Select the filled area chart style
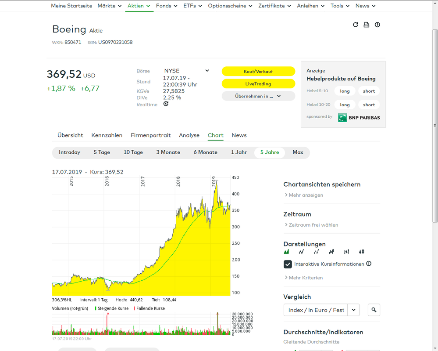The image size is (438, 351). (x=287, y=251)
